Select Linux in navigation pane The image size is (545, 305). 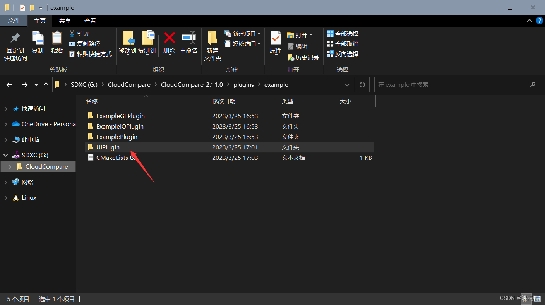(29, 197)
